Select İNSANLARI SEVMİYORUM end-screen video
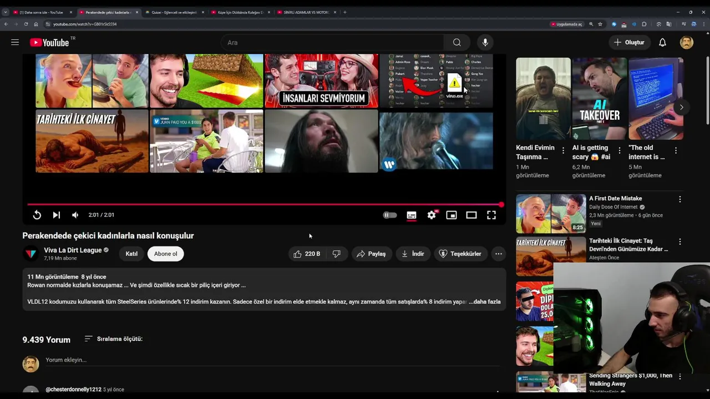 click(x=321, y=81)
